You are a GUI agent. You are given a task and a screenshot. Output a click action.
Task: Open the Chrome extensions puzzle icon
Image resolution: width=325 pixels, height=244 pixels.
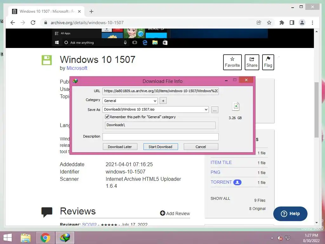tap(282, 23)
